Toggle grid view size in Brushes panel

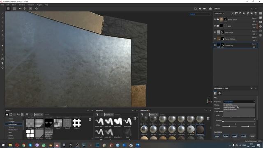click(x=135, y=118)
